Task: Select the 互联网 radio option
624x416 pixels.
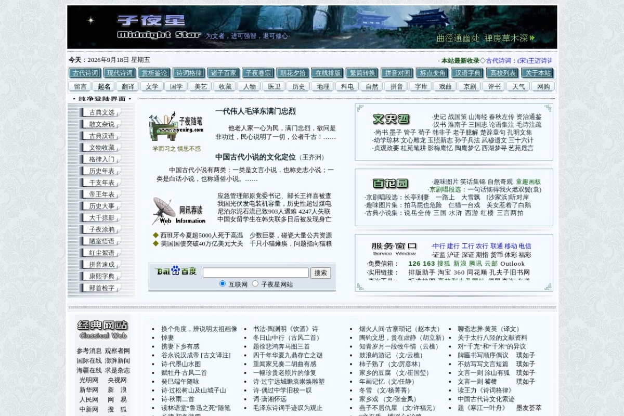Action: [223, 283]
